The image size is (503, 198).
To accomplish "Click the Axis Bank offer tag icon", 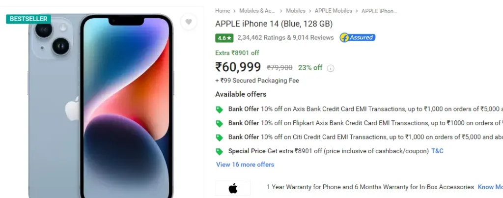I will point(219,110).
